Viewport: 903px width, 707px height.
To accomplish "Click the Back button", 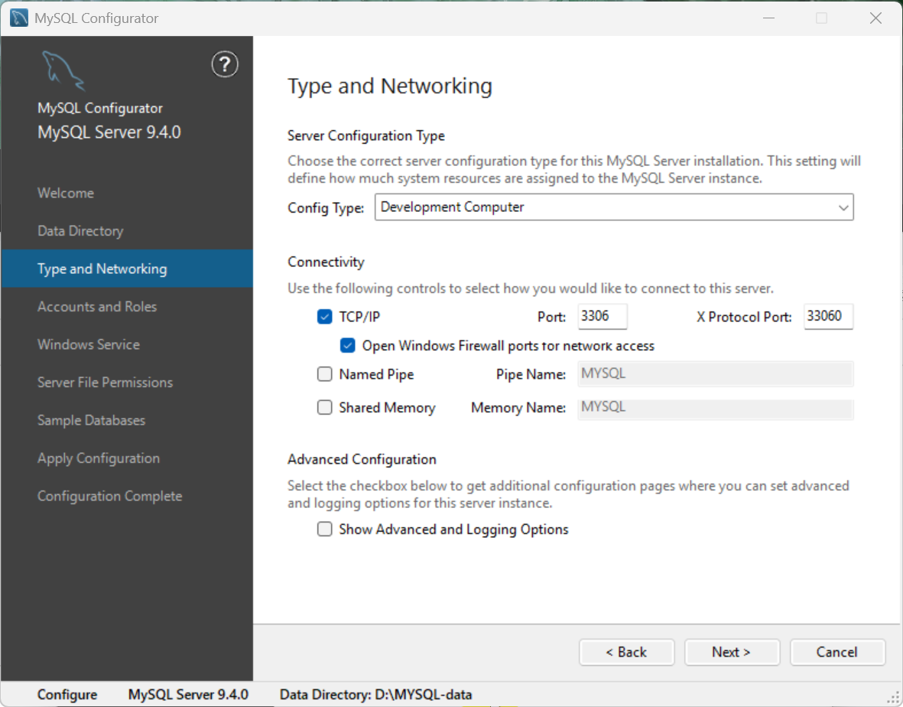I will [626, 652].
